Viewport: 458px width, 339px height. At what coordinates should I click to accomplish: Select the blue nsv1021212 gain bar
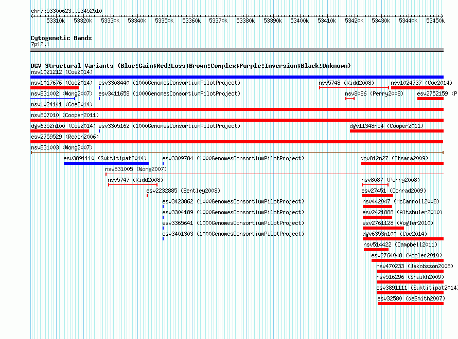click(x=237, y=77)
